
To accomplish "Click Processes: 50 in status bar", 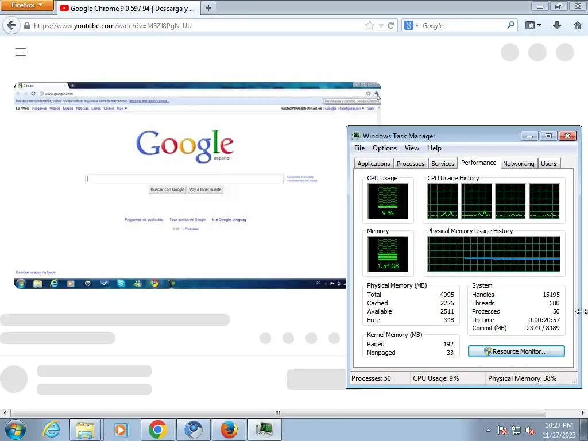I will pos(371,378).
